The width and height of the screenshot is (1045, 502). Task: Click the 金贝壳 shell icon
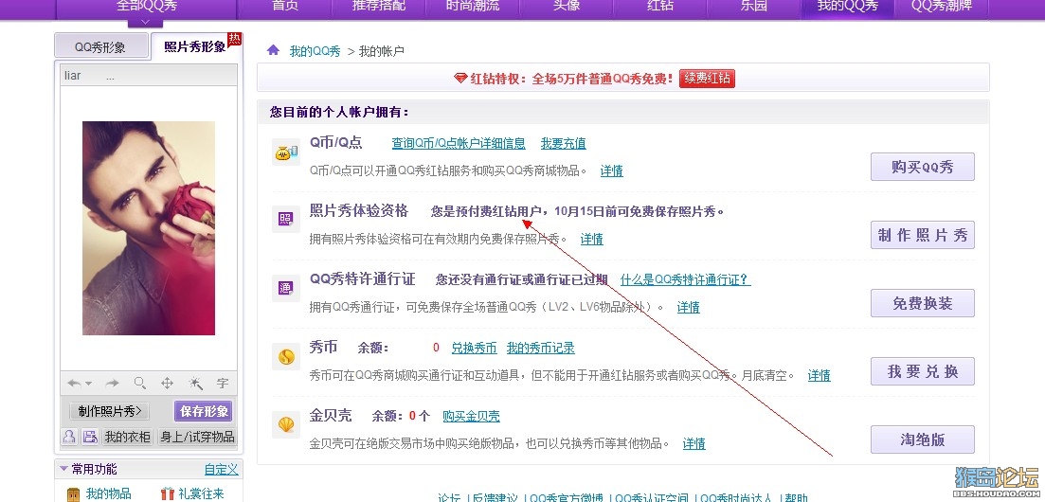(x=286, y=424)
